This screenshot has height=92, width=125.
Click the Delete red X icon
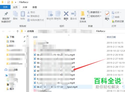[x=66, y=14]
